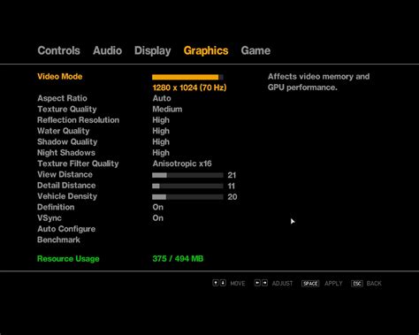Adjust the Vehicle Density slider
This screenshot has width=419, height=335.
pos(187,197)
